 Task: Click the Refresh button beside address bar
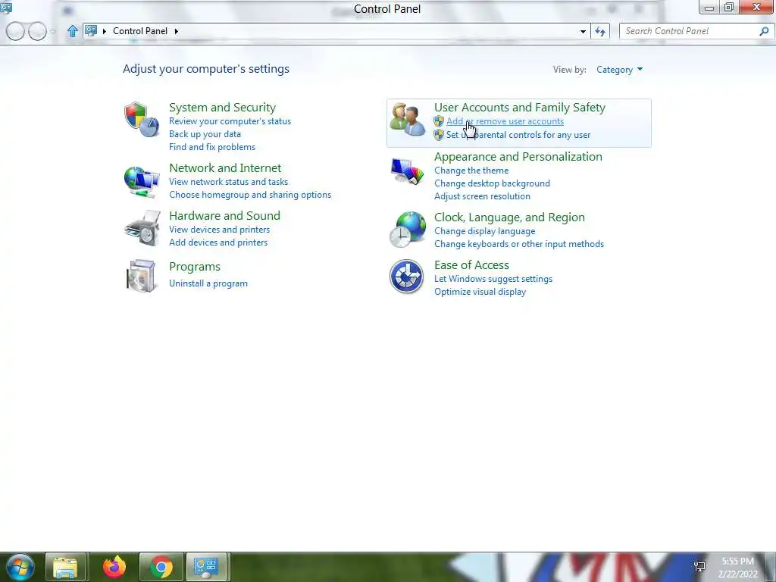600,31
